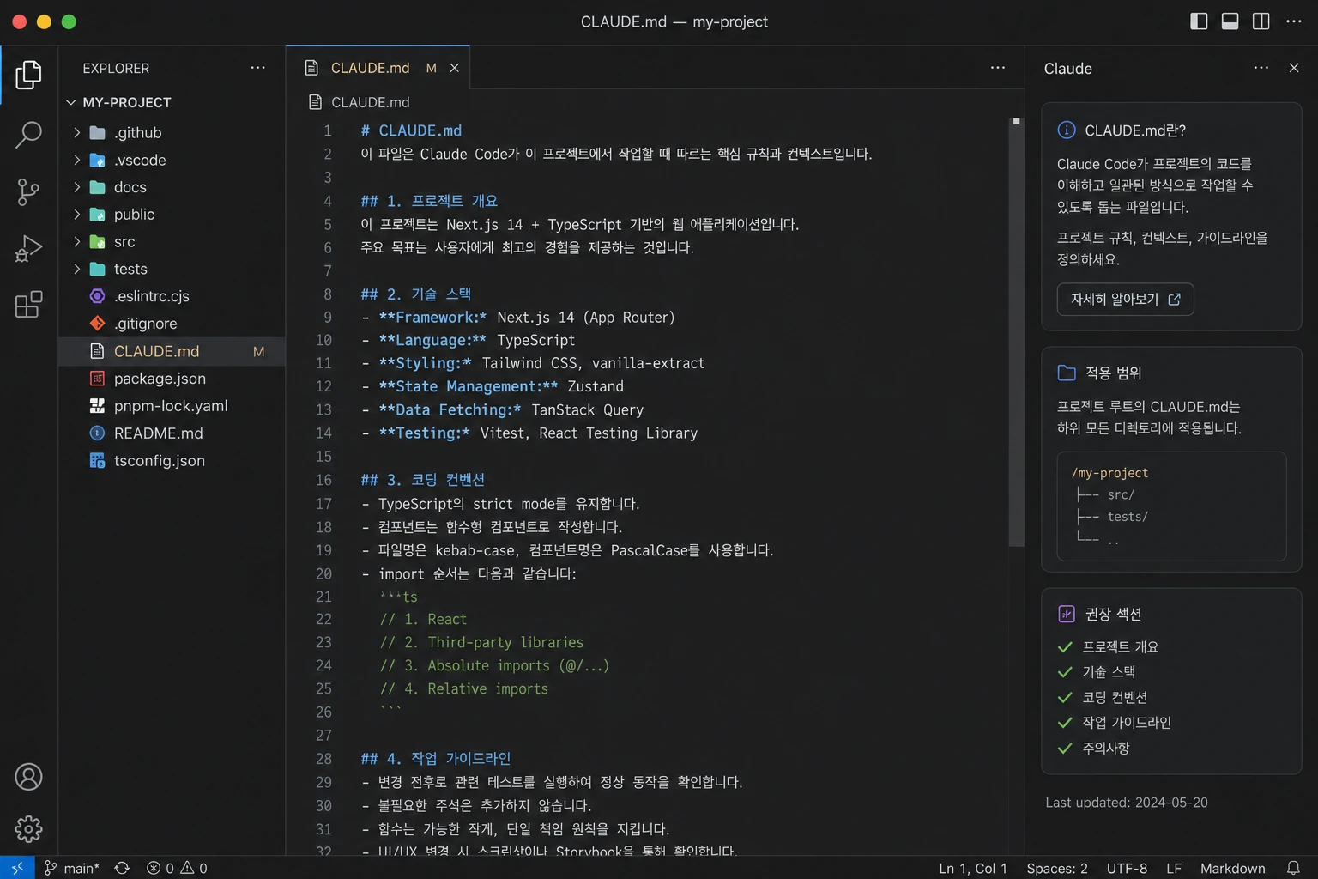Select the CLAUDE.md editor tab
The image size is (1318, 879).
click(378, 68)
